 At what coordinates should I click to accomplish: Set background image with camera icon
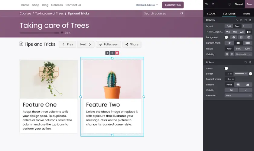pos(233,37)
